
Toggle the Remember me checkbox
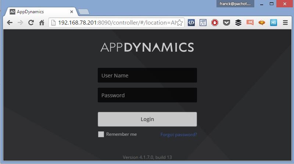101,134
